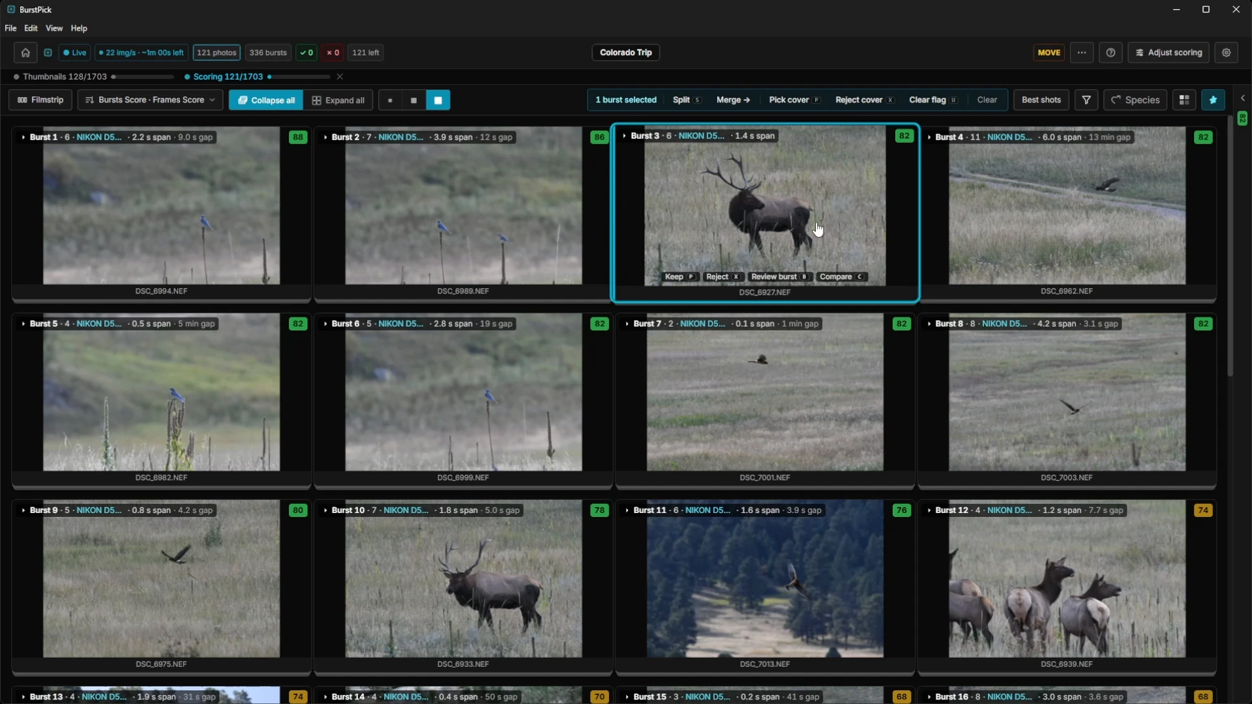Image resolution: width=1252 pixels, height=704 pixels.
Task: Toggle the MOVE mode badge
Action: click(1049, 53)
